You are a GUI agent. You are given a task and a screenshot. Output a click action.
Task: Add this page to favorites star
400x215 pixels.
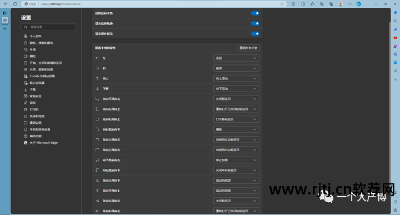point(282,4)
